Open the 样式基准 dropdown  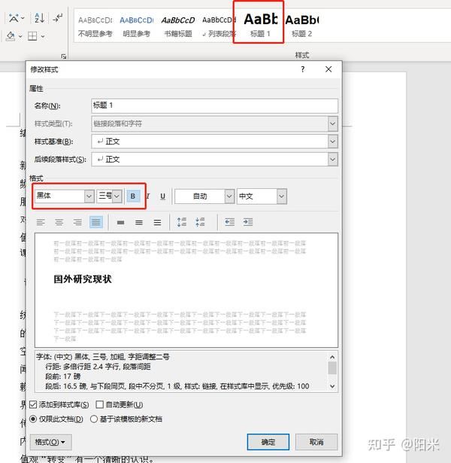click(332, 142)
